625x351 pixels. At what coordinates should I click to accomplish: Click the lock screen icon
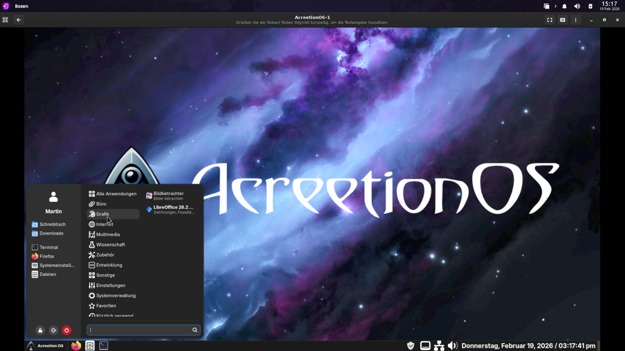[40, 330]
